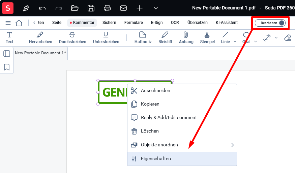Toggle the Bearbeiten switch
The height and width of the screenshot is (173, 295).
270,23
